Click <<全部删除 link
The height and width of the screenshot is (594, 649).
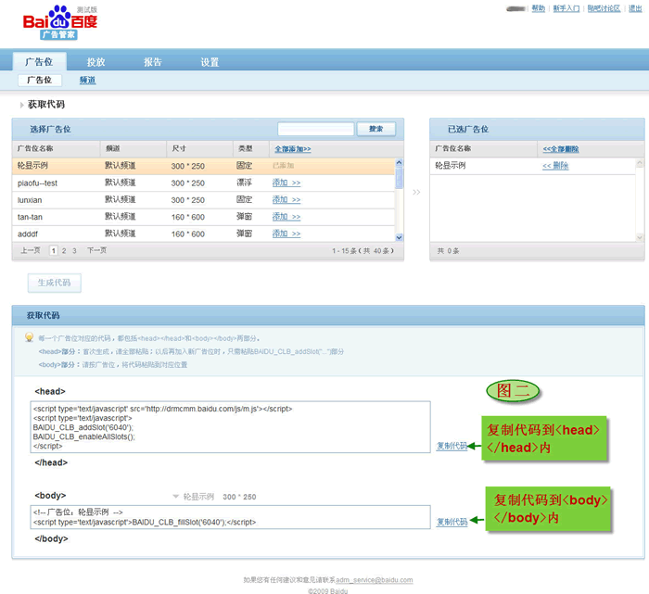561,149
